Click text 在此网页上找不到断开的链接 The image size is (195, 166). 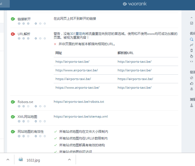tap(75, 19)
